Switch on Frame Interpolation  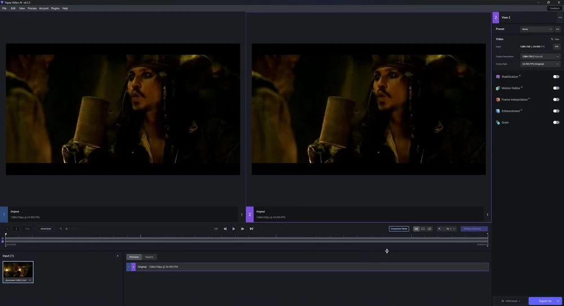pyautogui.click(x=556, y=100)
